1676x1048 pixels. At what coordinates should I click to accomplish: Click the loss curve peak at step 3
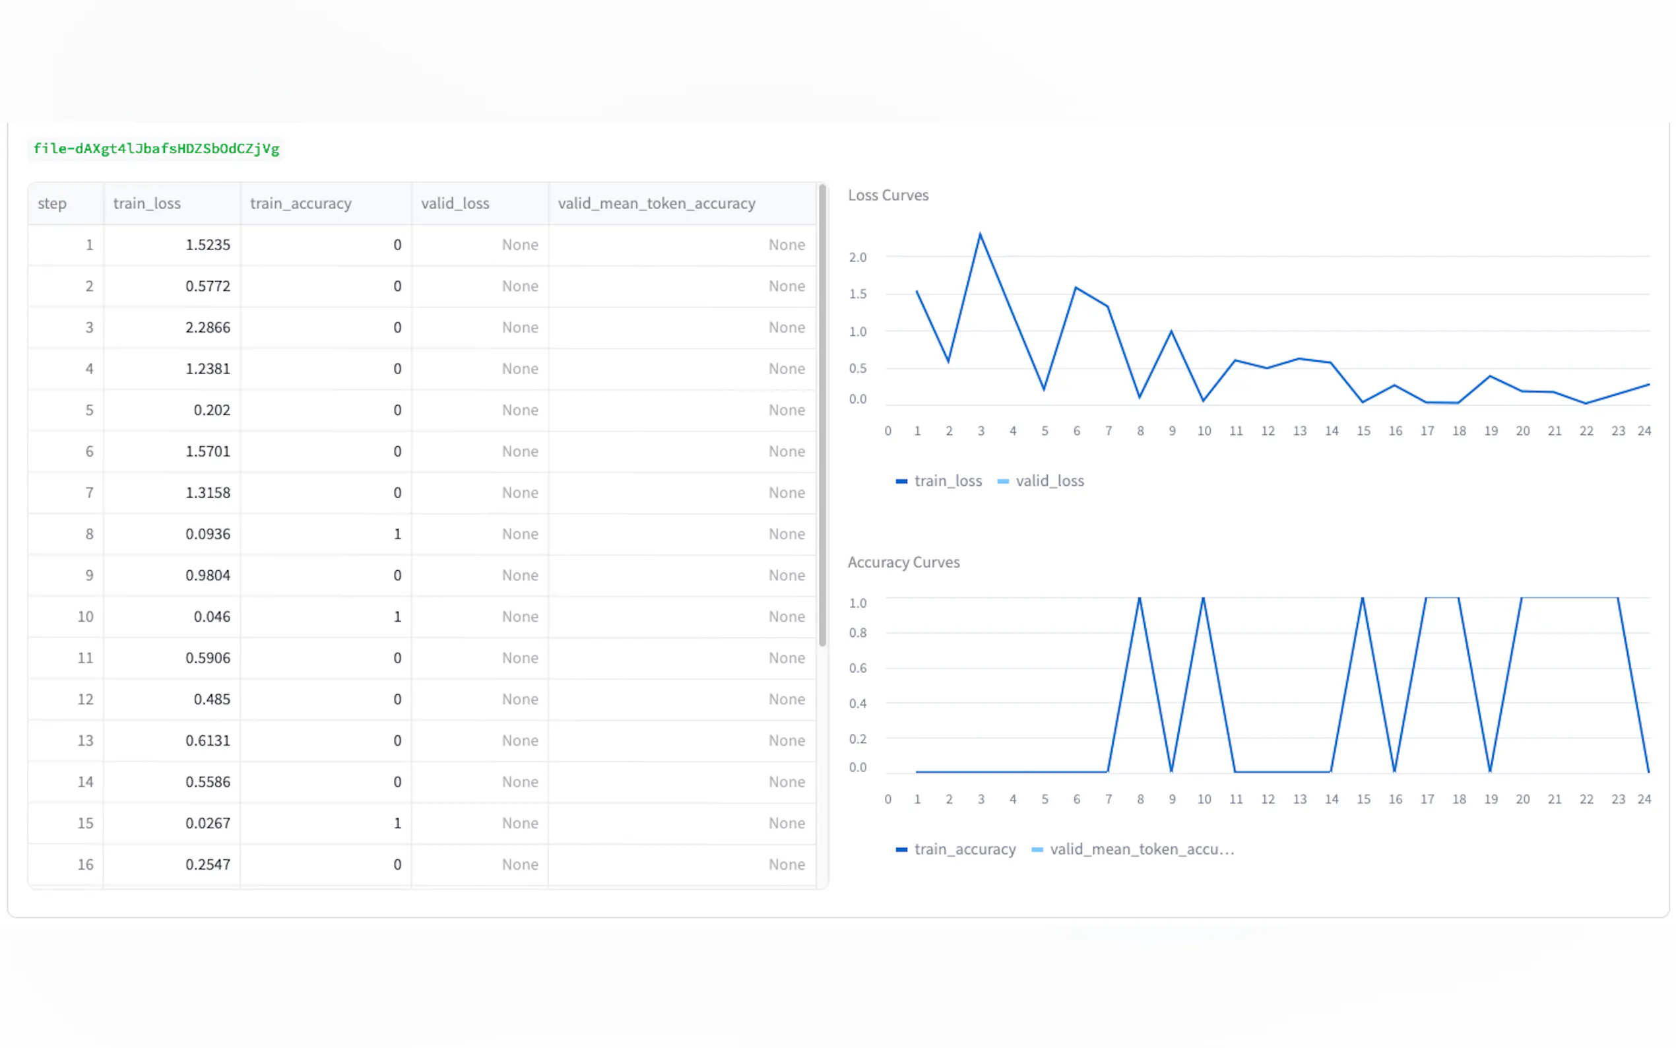pos(980,234)
